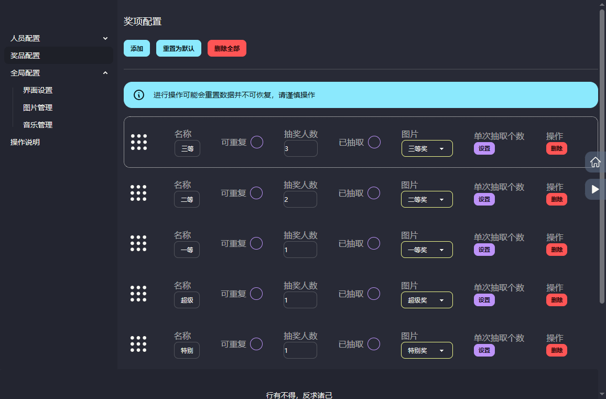Viewport: 606px width, 399px height.
Task: Toggle 可重复 for the 特别 prize
Action: tap(257, 344)
